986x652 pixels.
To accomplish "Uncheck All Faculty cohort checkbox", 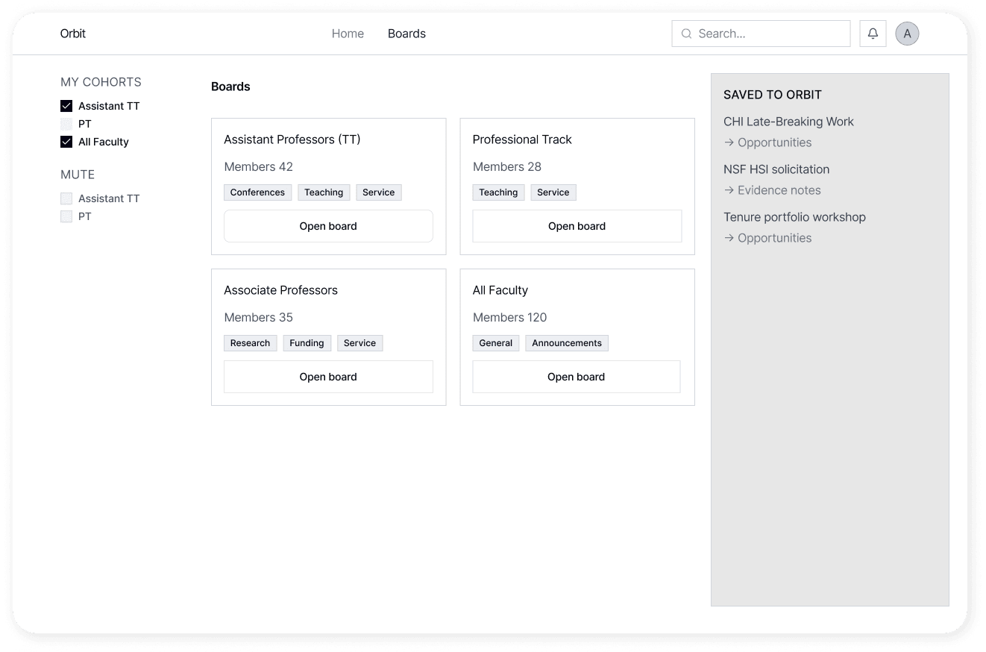I will (x=66, y=142).
